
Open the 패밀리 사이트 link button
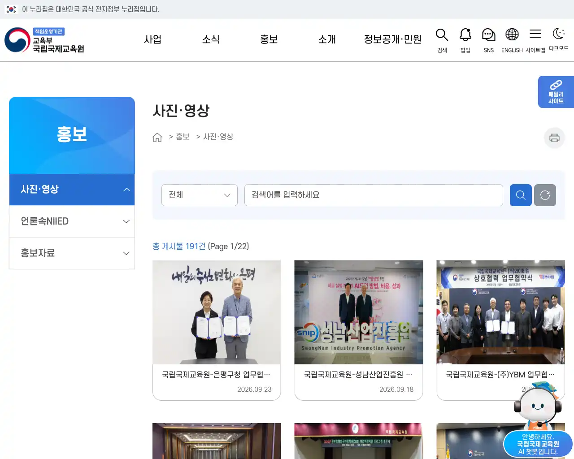coord(556,92)
